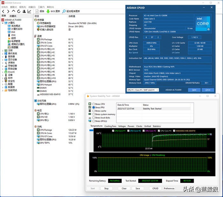Image resolution: width=223 pixels, height=197 pixels.
Task: Click the 网络设备 network icon in tree
Action: 6,69
